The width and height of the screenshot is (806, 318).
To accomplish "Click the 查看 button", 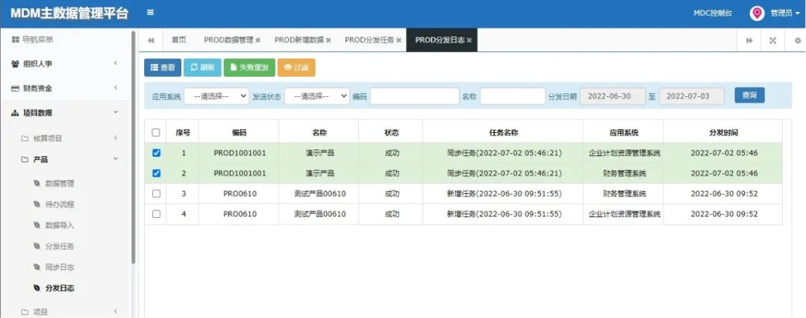I will point(163,67).
